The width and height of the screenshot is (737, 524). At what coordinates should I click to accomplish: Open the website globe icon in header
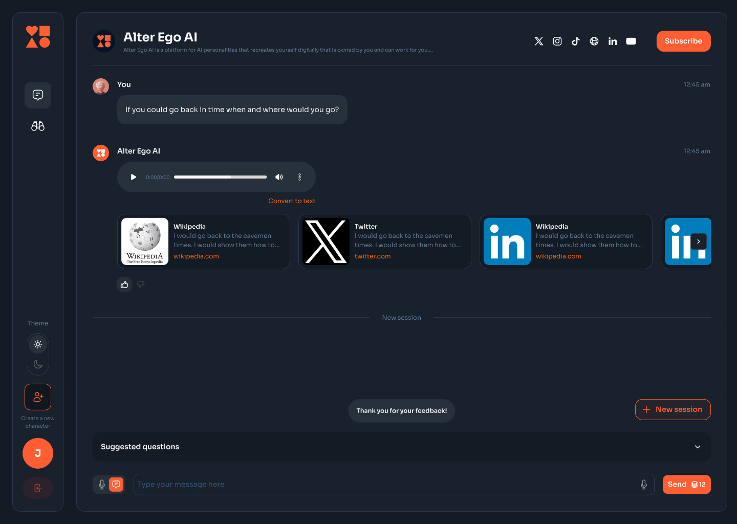point(594,41)
